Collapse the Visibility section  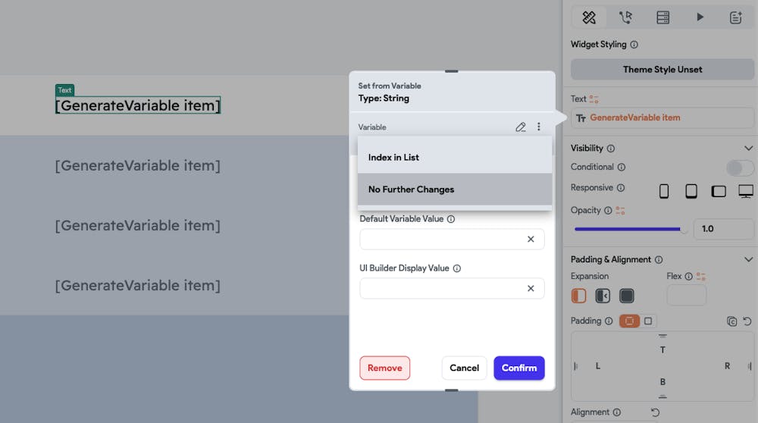coord(748,148)
